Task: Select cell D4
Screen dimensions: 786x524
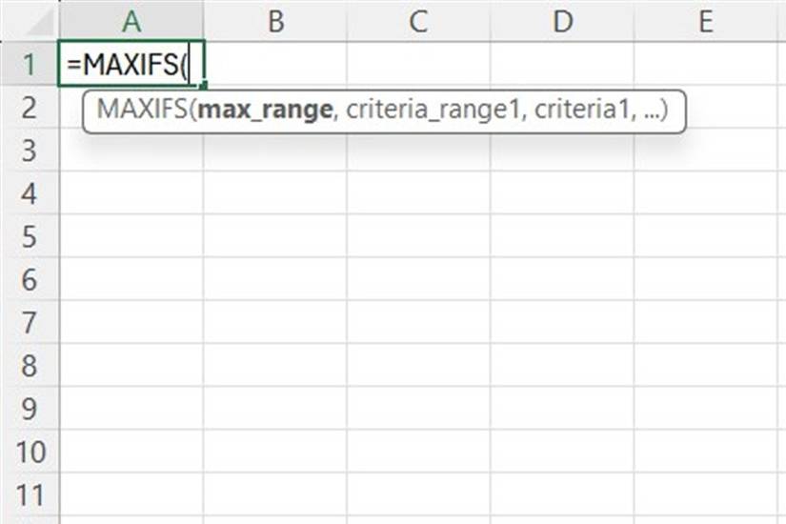Action: 562,193
